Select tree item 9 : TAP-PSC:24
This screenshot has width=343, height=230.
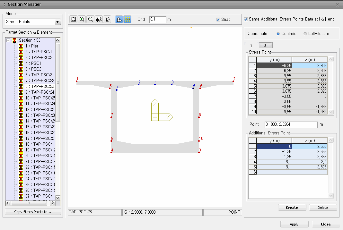(x=40, y=92)
